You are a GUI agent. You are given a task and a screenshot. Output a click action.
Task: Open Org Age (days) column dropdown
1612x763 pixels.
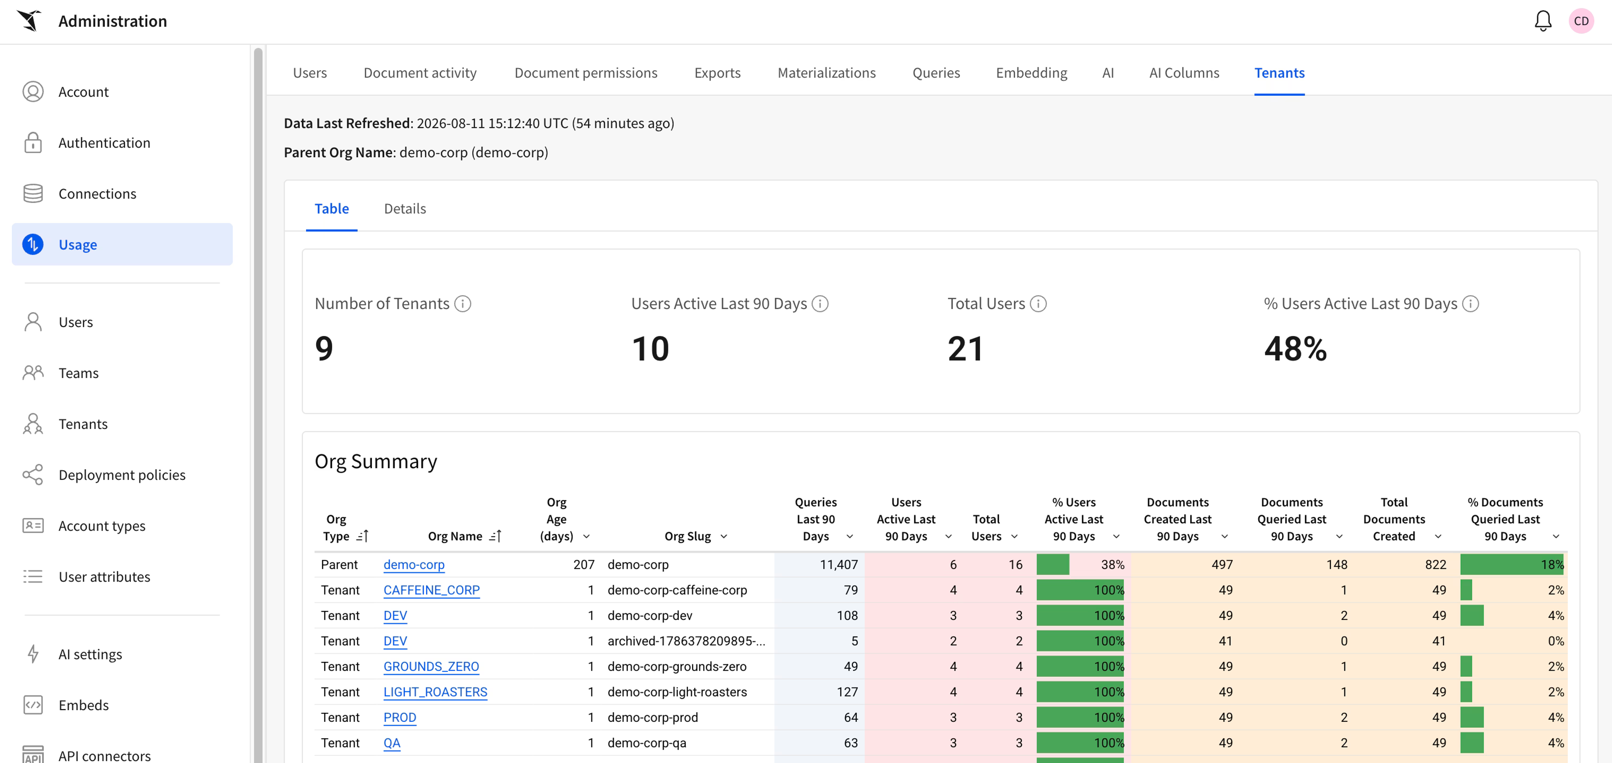coord(586,536)
